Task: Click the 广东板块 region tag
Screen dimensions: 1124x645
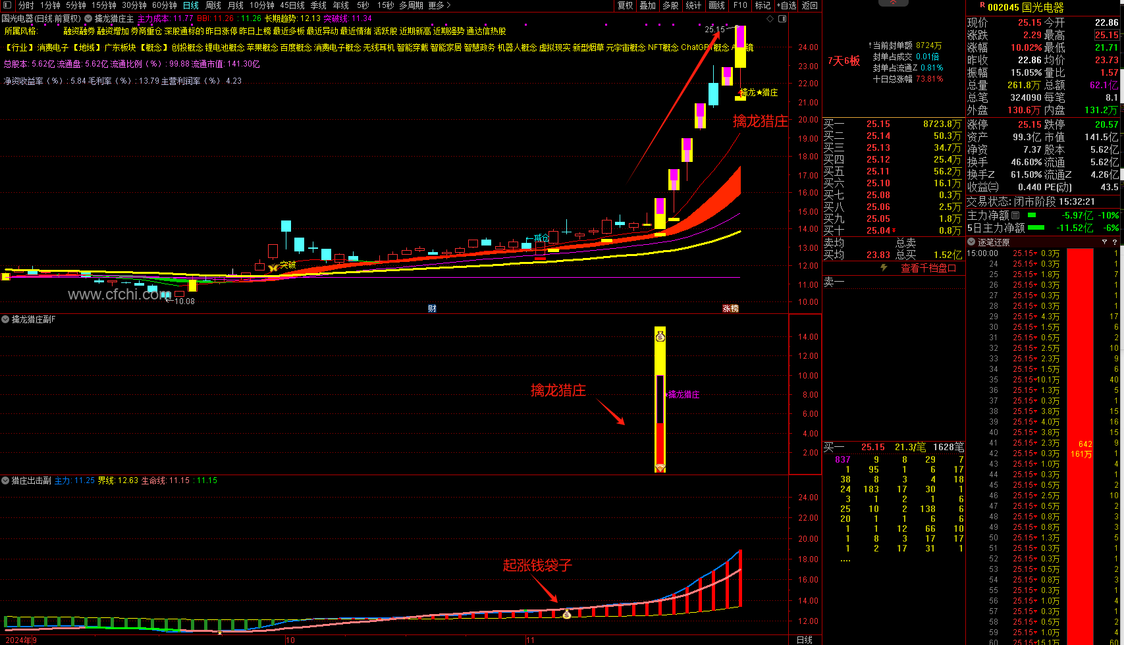Action: point(120,47)
